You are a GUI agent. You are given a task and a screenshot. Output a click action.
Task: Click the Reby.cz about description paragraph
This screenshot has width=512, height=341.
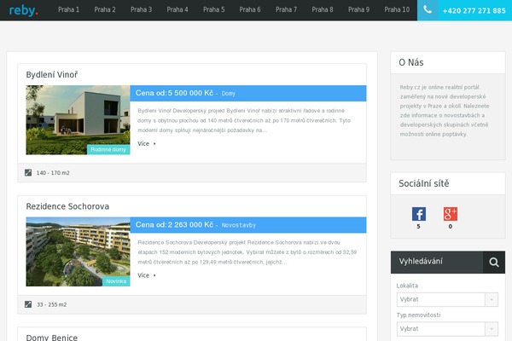tap(445, 111)
